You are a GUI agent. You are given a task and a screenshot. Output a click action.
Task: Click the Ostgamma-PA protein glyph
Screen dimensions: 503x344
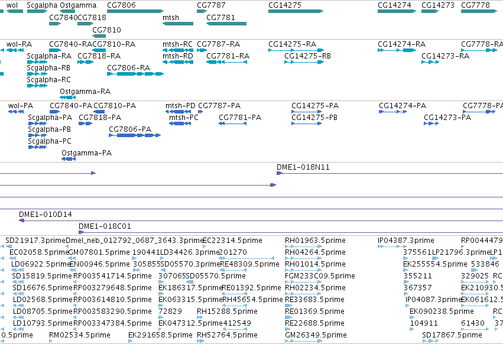point(69,159)
